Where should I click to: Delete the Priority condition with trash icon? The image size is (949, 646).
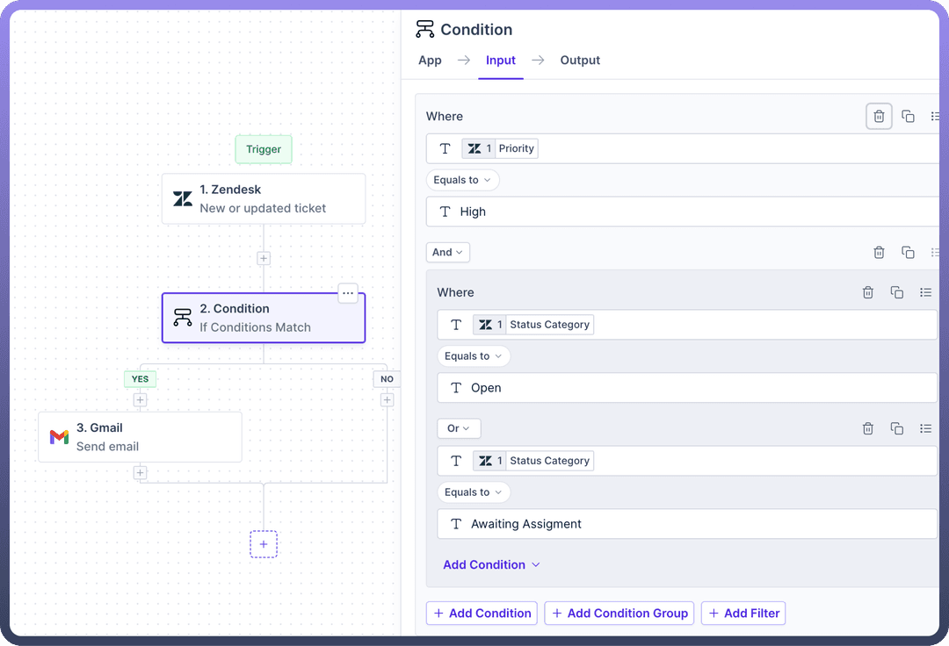click(879, 117)
